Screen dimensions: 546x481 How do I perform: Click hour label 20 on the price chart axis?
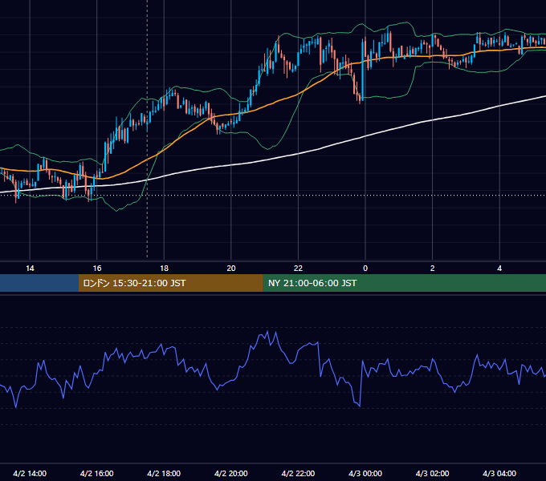pos(231,269)
